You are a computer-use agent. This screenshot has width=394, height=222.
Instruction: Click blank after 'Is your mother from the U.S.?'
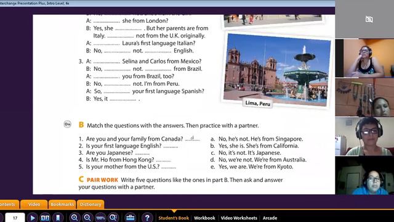coord(169,167)
